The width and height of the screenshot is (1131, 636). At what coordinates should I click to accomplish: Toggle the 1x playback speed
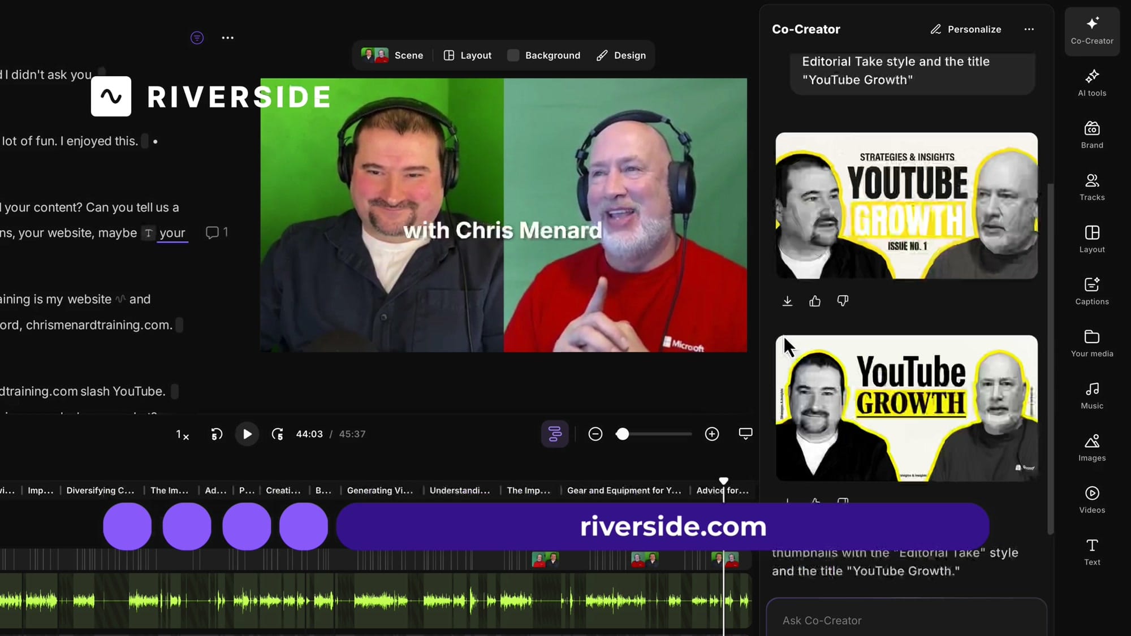[182, 434]
